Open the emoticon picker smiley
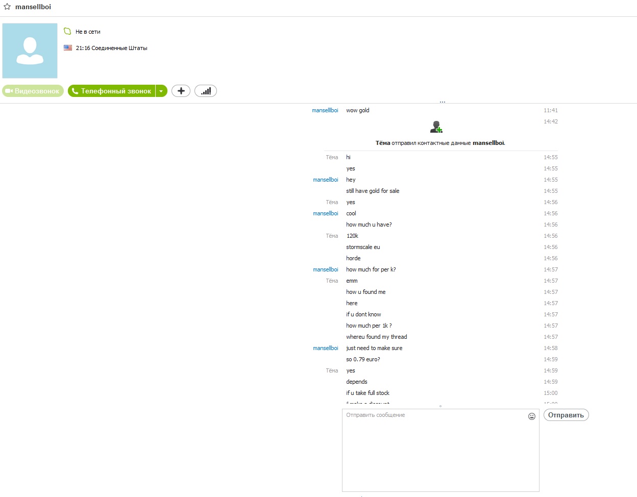The height and width of the screenshot is (497, 637). pos(532,416)
